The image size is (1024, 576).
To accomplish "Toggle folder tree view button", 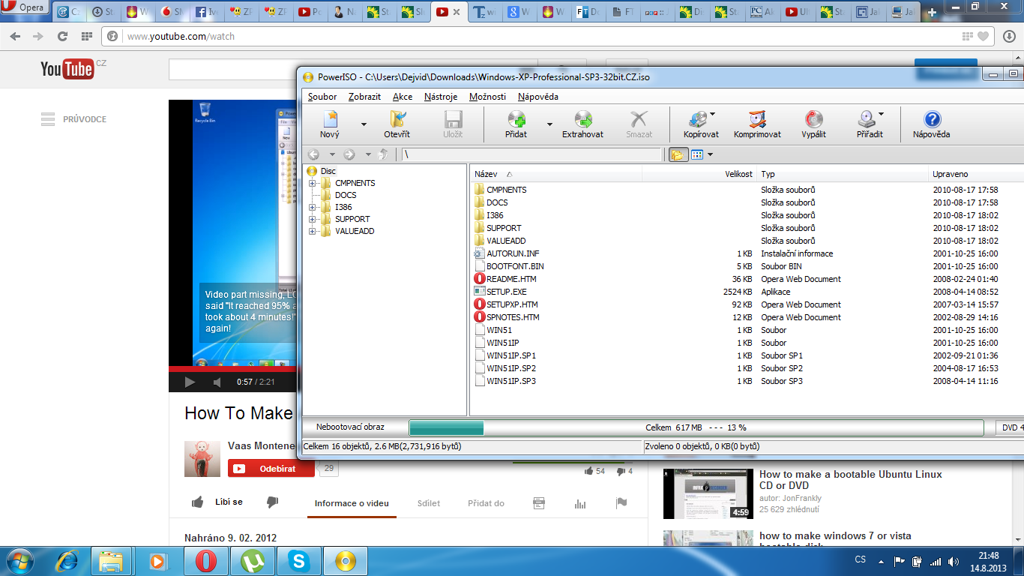I will [677, 154].
